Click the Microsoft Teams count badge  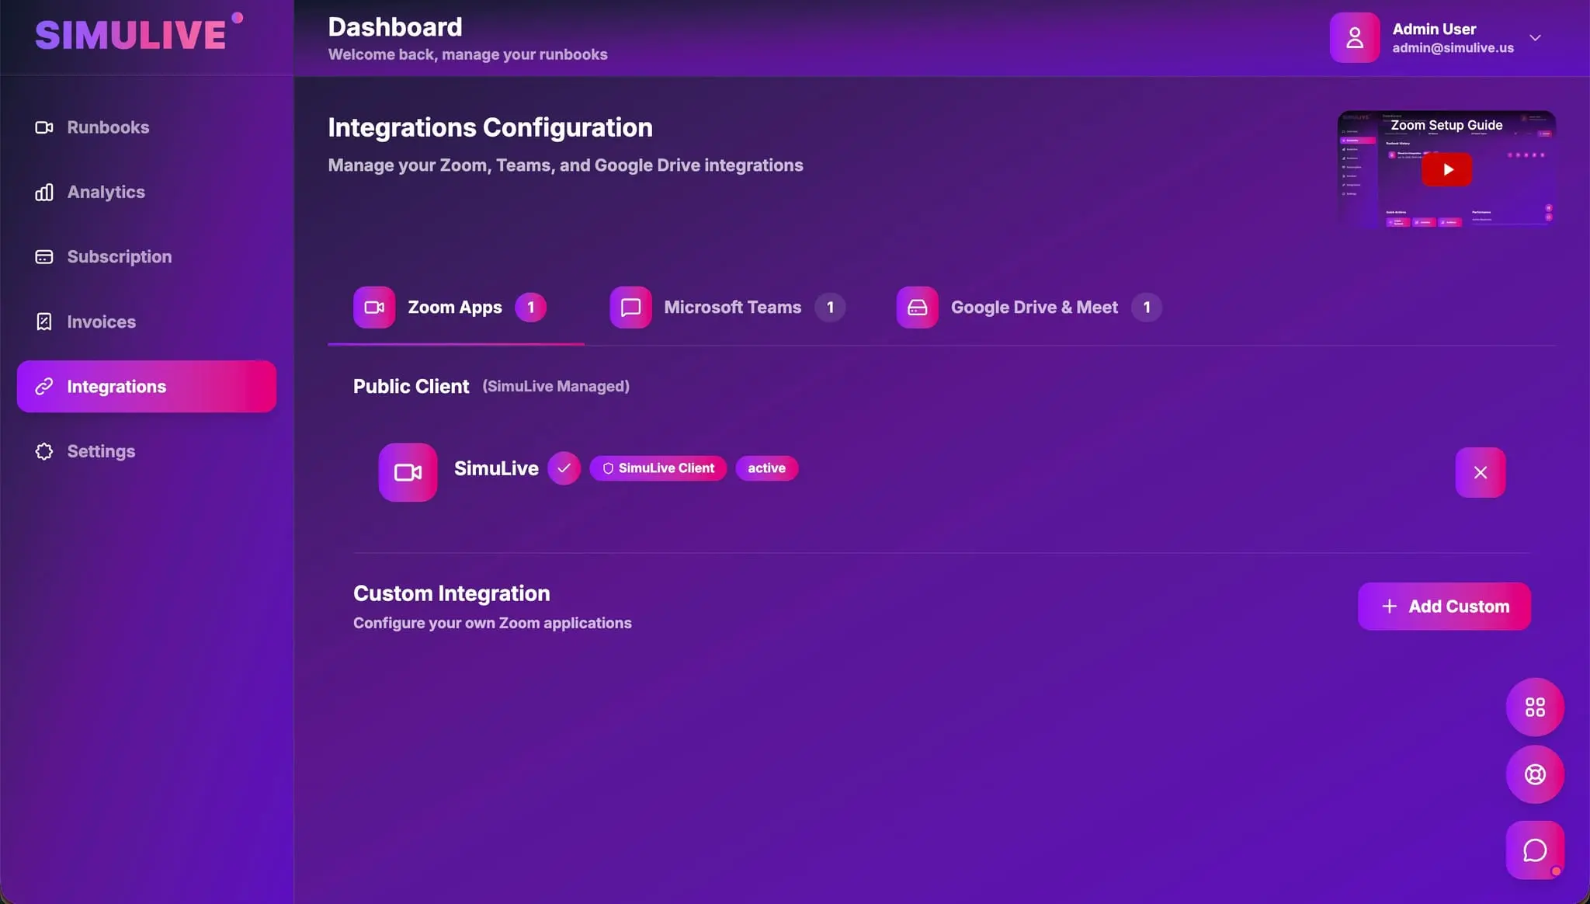point(830,308)
